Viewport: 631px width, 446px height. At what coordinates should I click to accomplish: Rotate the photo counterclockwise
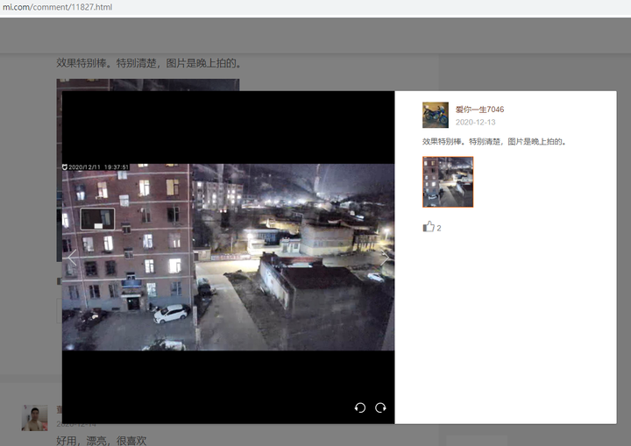pyautogui.click(x=360, y=407)
